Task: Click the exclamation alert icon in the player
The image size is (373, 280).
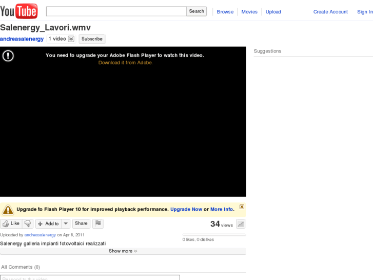Action: (x=8, y=56)
